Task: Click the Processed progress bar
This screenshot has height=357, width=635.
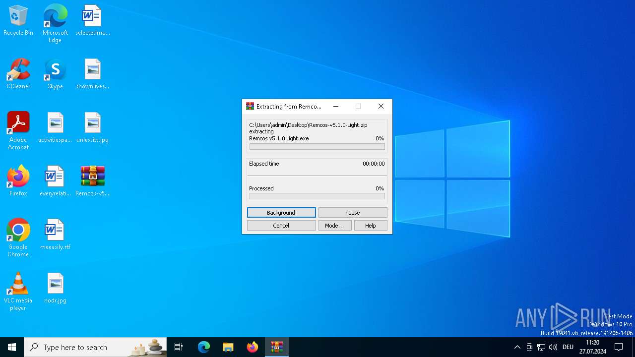Action: tap(317, 196)
